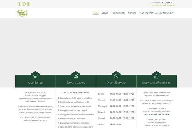Click the Lunedì row label

101,94
